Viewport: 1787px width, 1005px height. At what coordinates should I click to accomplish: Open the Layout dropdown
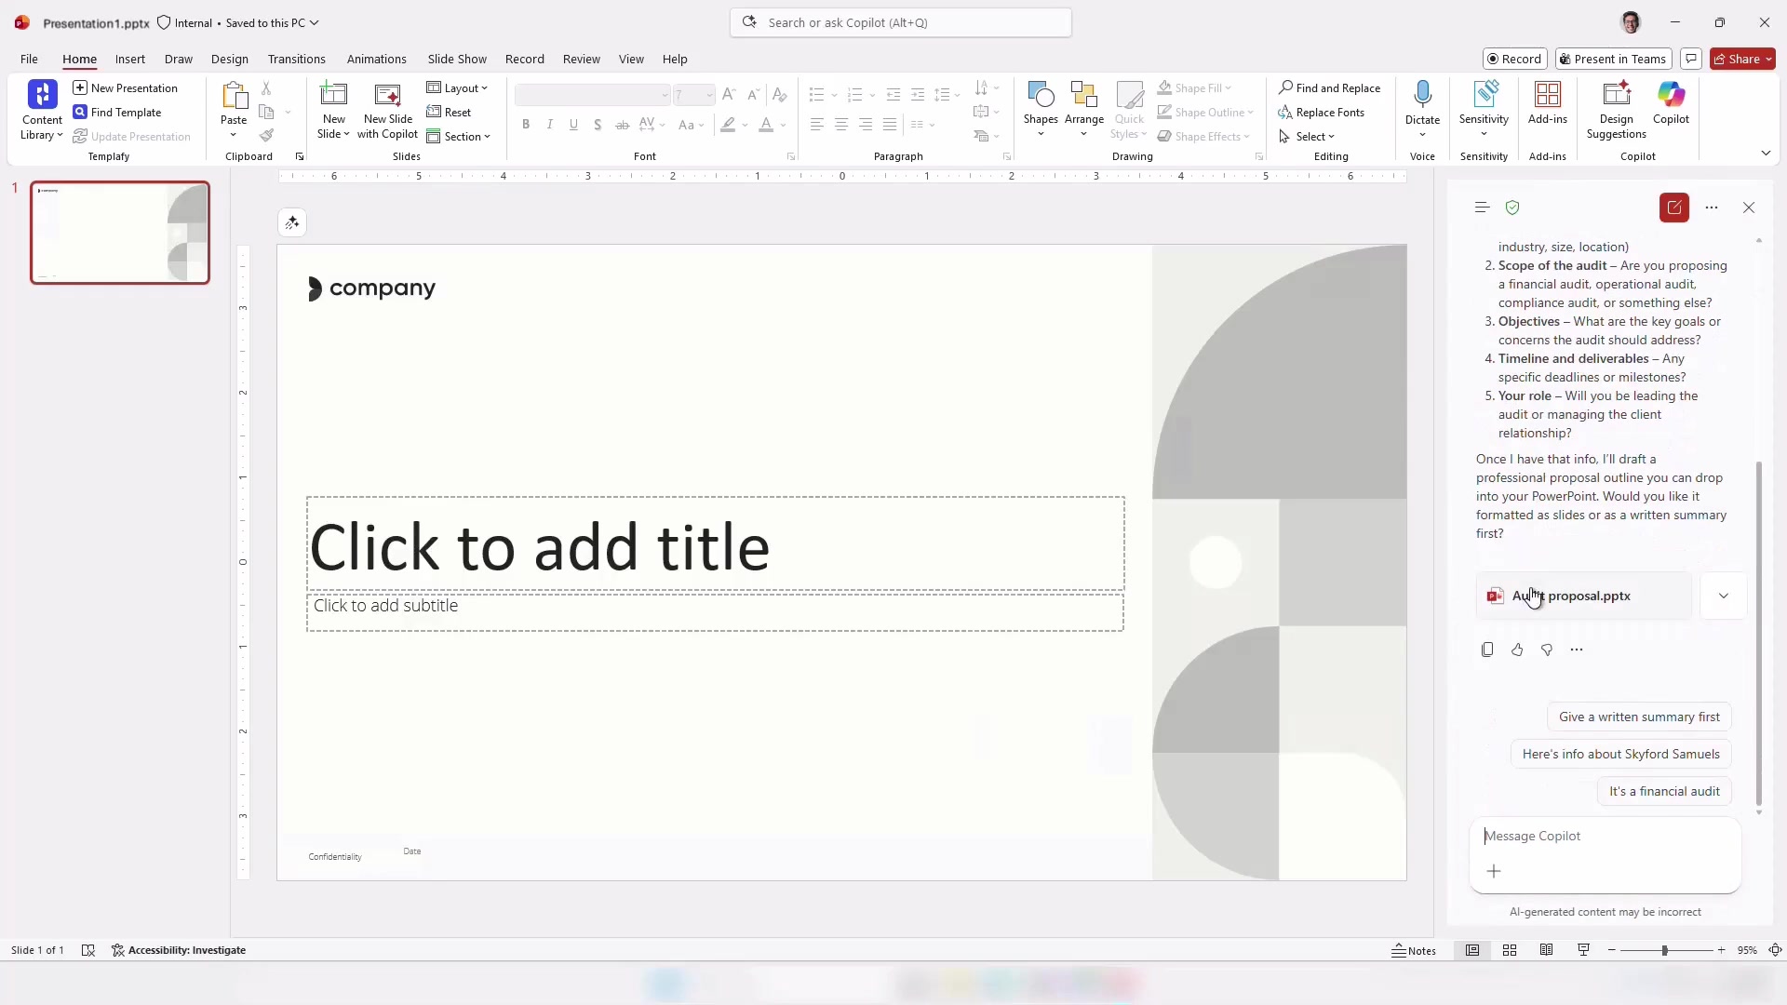[x=457, y=87]
